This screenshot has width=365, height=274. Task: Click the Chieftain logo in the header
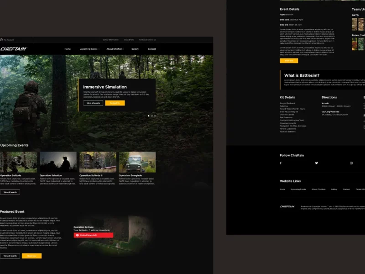14,49
